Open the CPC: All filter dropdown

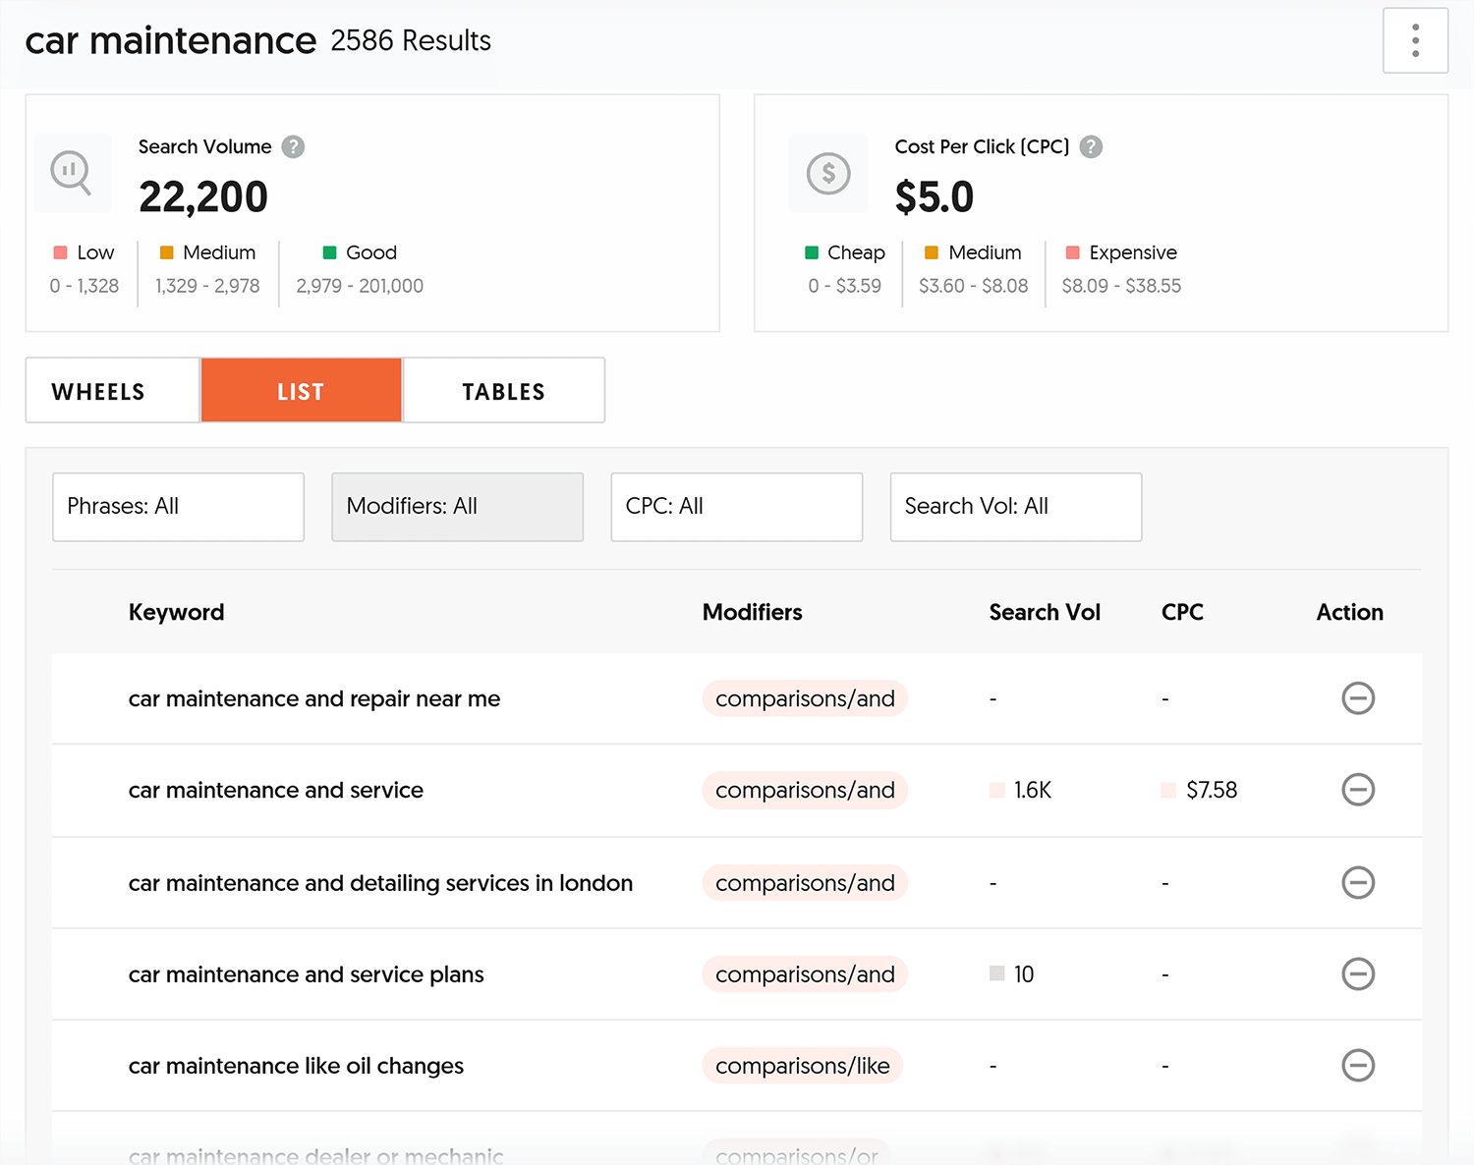(736, 507)
